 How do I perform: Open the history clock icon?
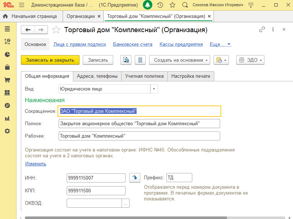[160, 5]
